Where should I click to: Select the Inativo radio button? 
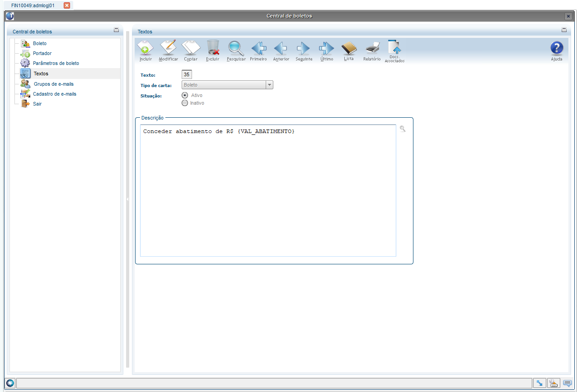[x=184, y=103]
